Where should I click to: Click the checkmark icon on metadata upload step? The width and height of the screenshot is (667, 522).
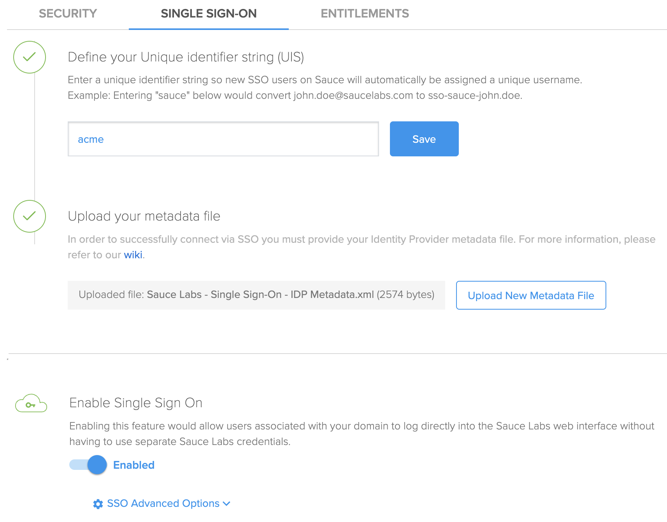pos(29,217)
